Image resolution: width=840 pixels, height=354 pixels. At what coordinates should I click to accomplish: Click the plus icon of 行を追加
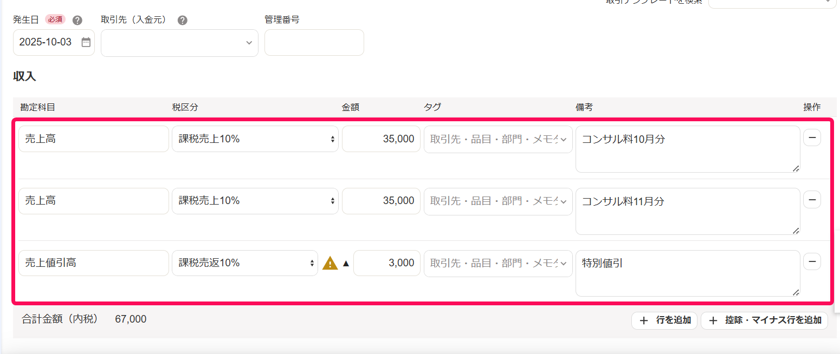644,320
